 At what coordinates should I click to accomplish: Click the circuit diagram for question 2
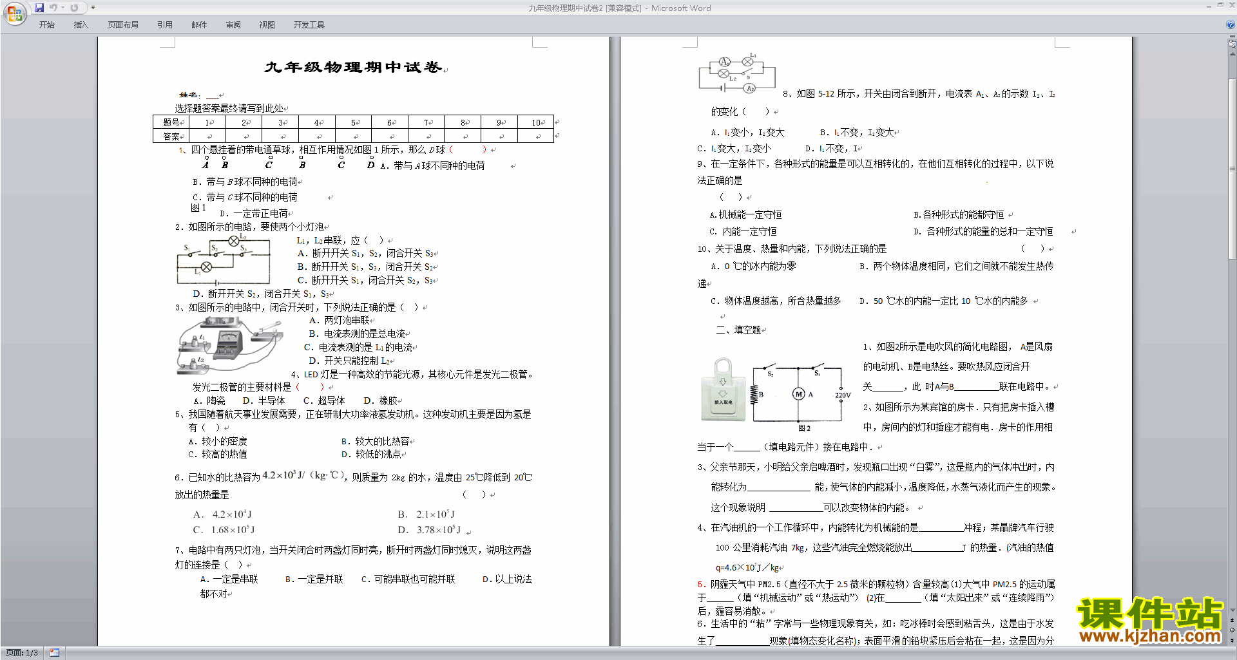pyautogui.click(x=224, y=260)
